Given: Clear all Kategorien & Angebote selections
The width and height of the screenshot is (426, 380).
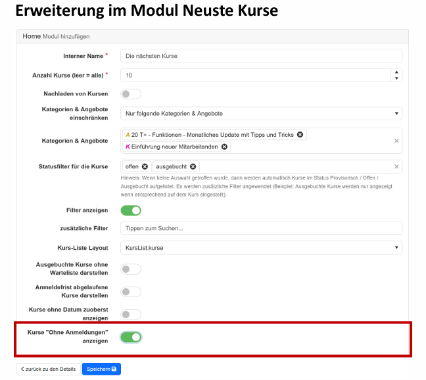Looking at the screenshot, I should (396, 141).
